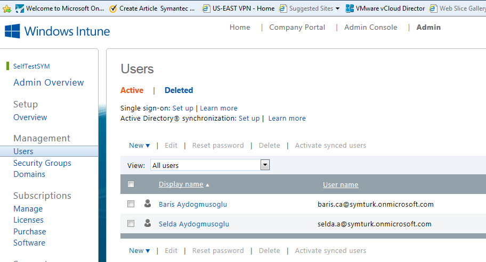This screenshot has width=486, height=262.
Task: Click the favorites star icon in bookmarks bar
Action: (x=7, y=9)
